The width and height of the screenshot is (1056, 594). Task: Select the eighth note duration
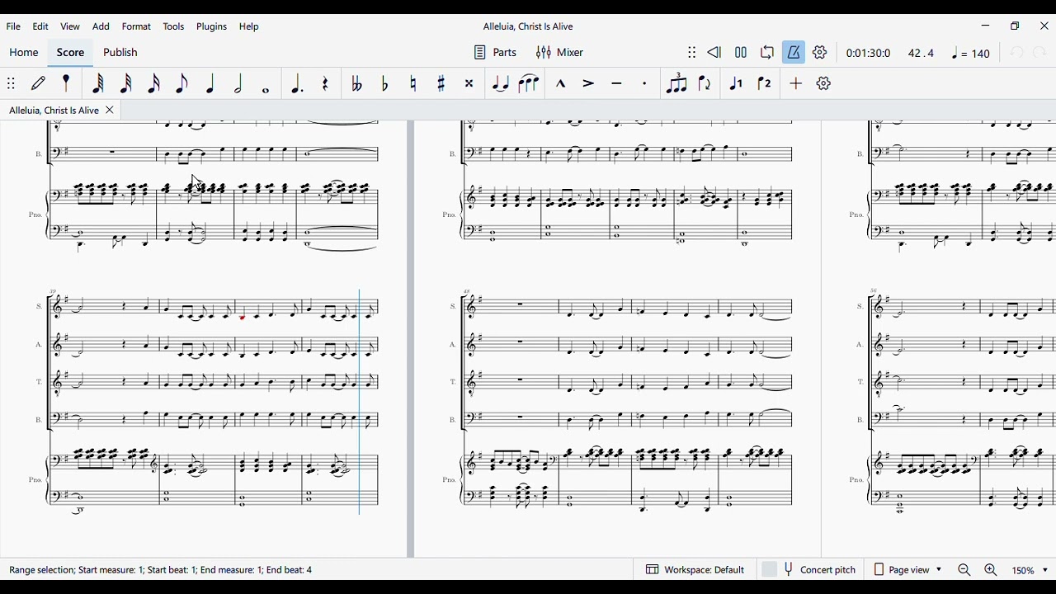click(182, 83)
